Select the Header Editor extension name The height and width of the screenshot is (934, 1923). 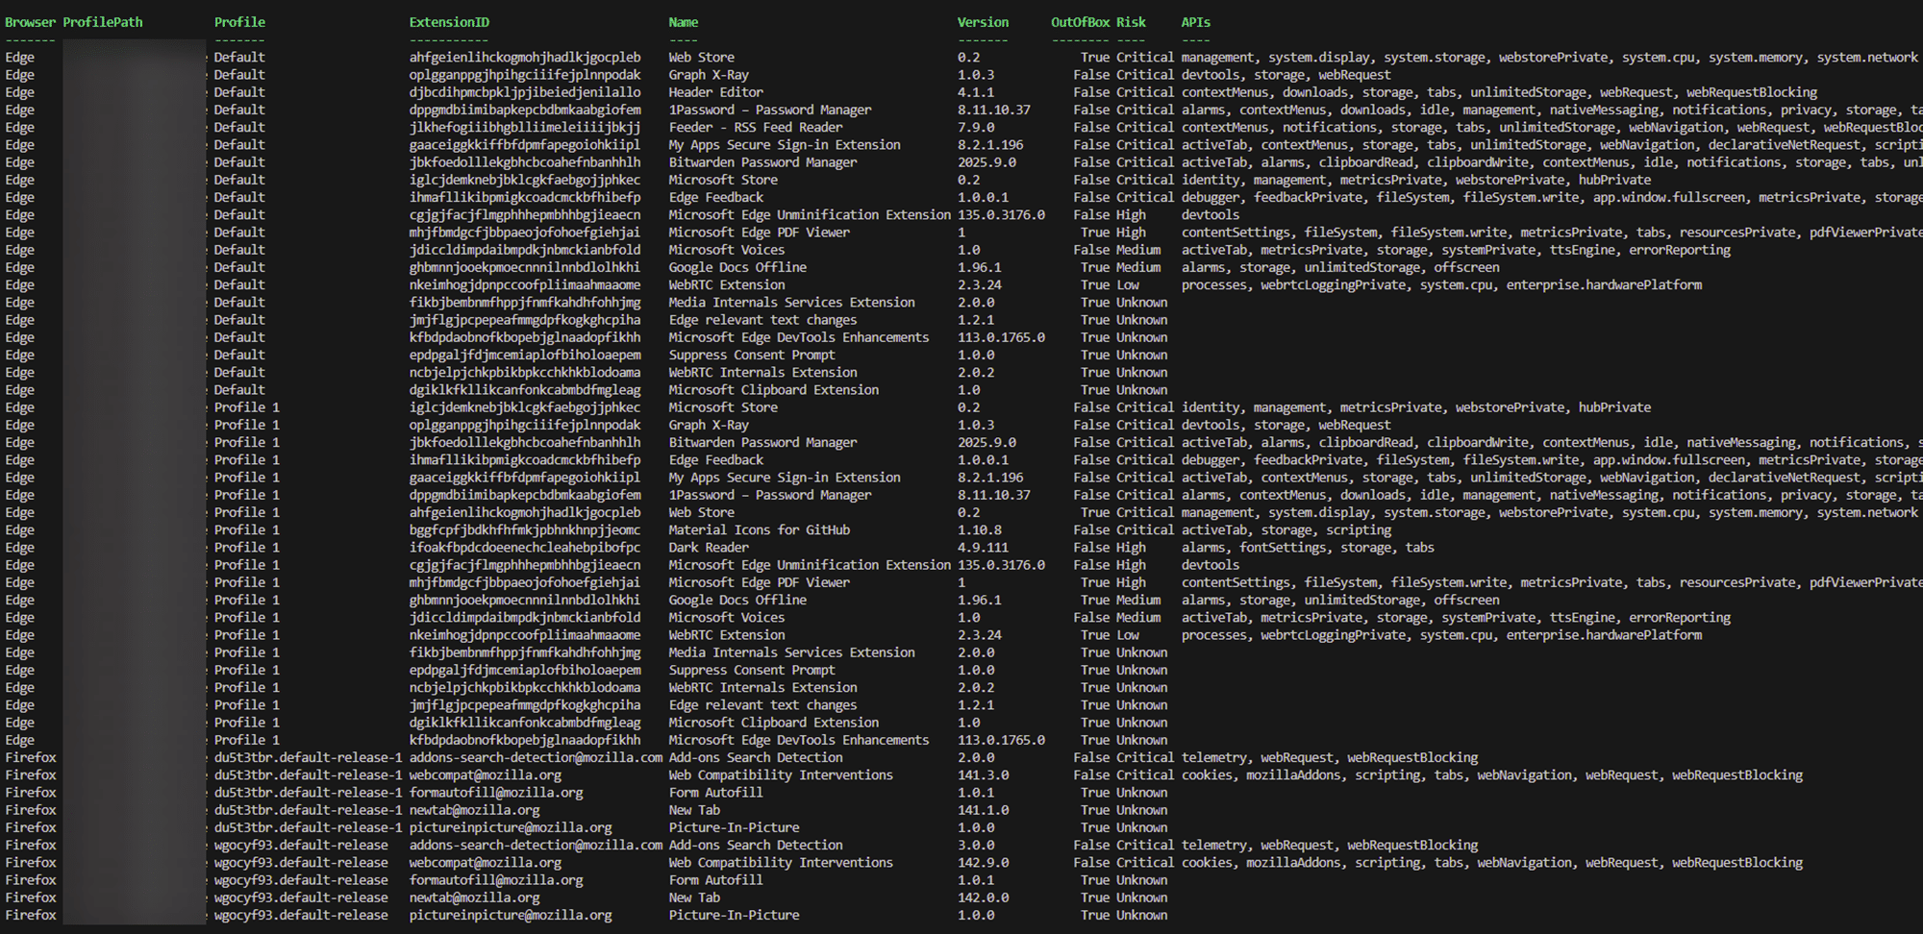(715, 92)
